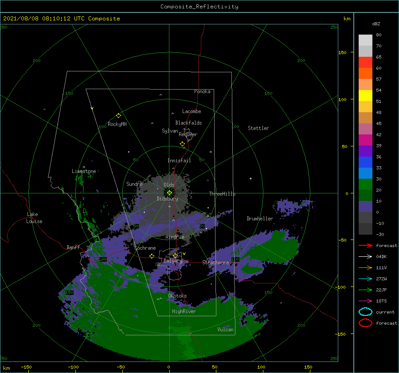This screenshot has height=373, width=399.
Task: Click the 33 dBZ blue color swatch
Action: point(365,173)
